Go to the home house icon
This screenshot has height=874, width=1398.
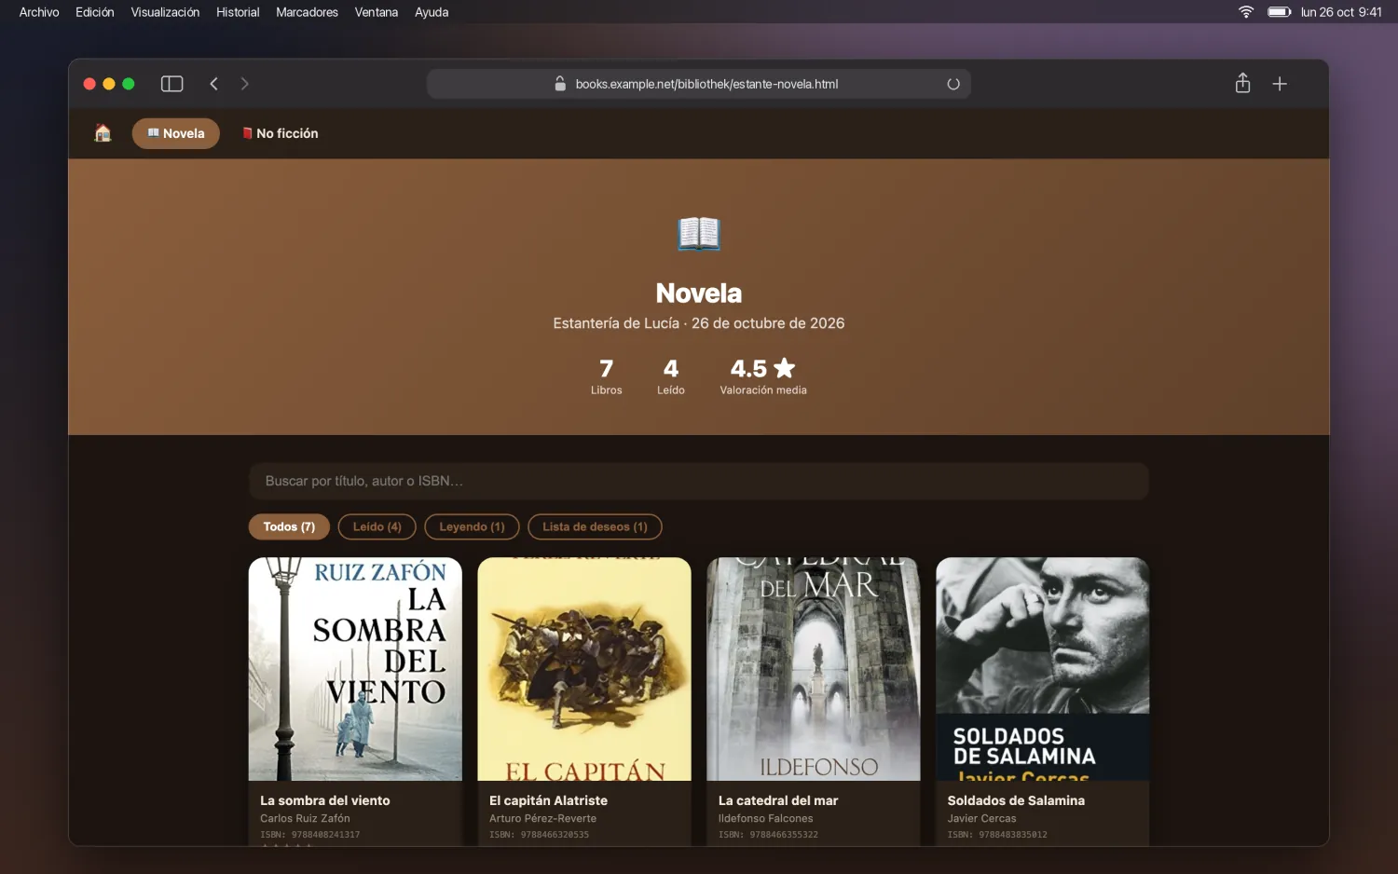pos(103,133)
